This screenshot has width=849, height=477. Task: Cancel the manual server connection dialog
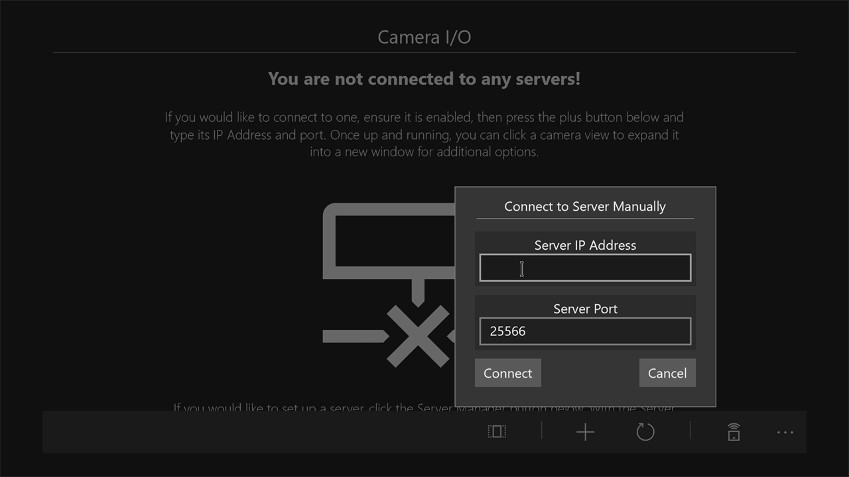tap(667, 373)
